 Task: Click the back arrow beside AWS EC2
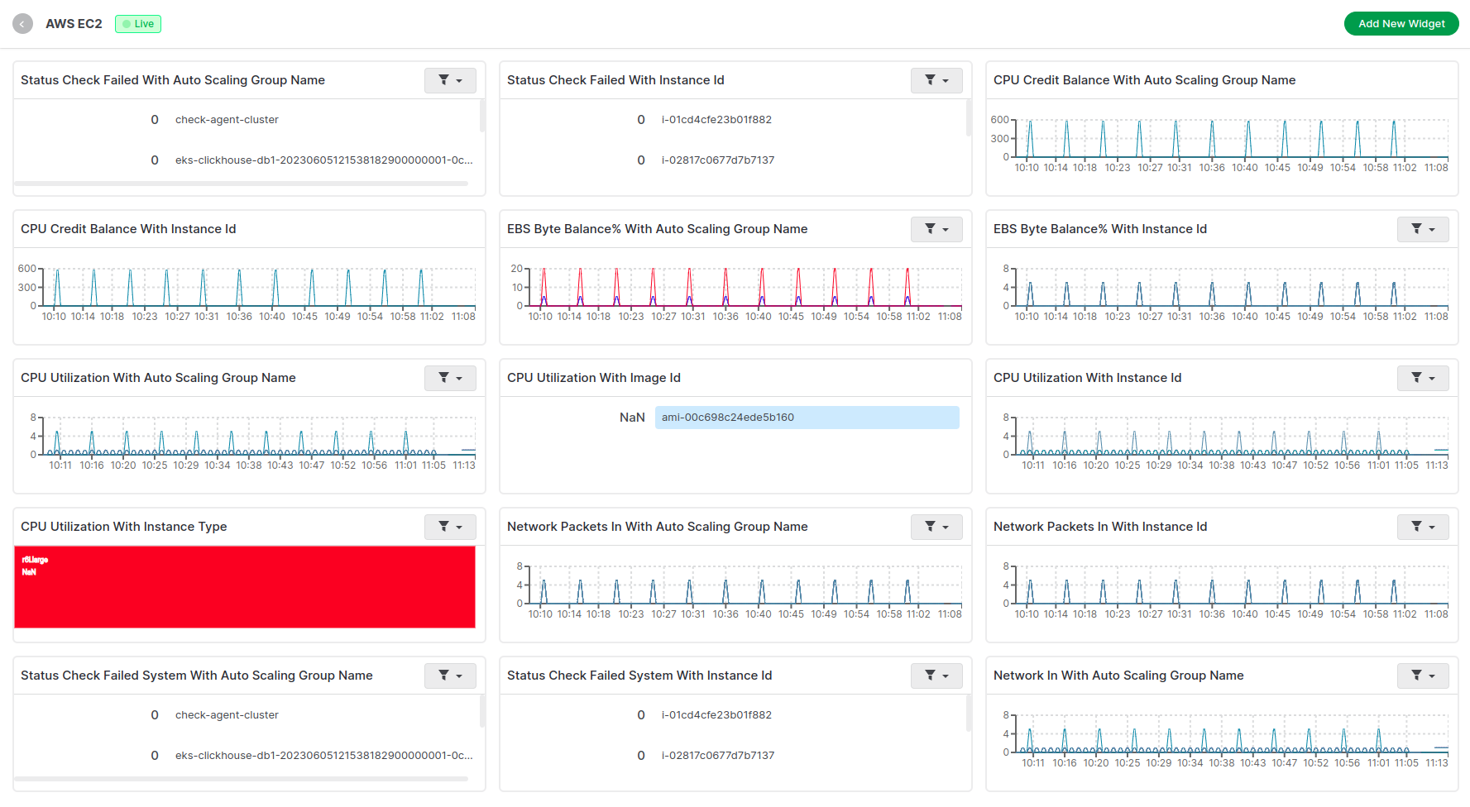click(x=22, y=24)
